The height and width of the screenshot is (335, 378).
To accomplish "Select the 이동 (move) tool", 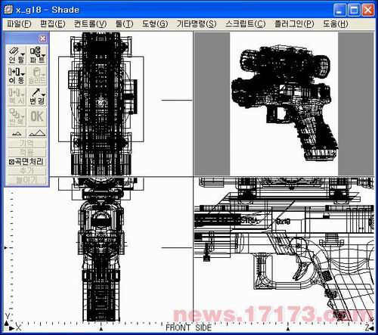I will coord(17,76).
